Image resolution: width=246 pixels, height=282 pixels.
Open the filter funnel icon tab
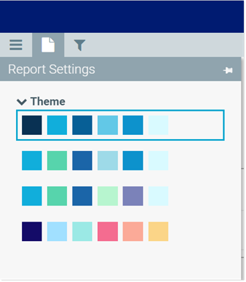click(80, 45)
